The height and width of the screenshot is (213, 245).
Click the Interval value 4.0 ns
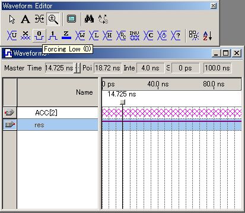(150, 68)
